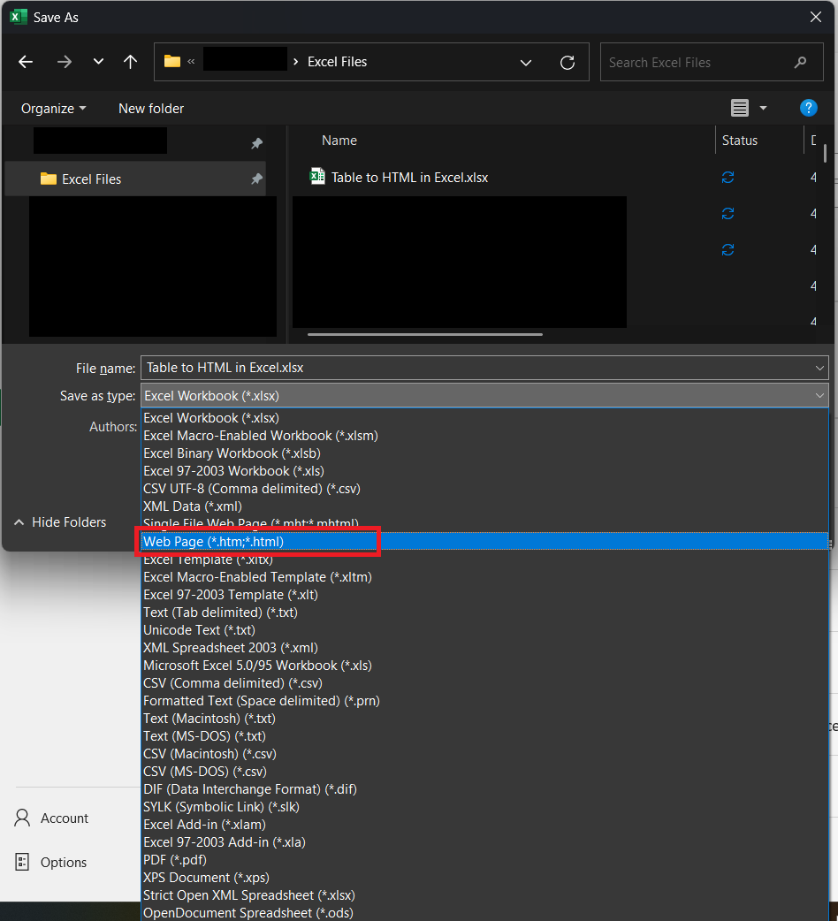Select the file Table to HTML in Excel.xlsx

click(409, 178)
